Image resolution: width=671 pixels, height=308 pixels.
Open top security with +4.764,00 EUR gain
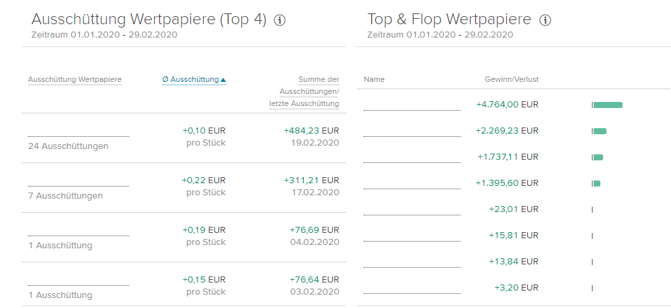412,105
